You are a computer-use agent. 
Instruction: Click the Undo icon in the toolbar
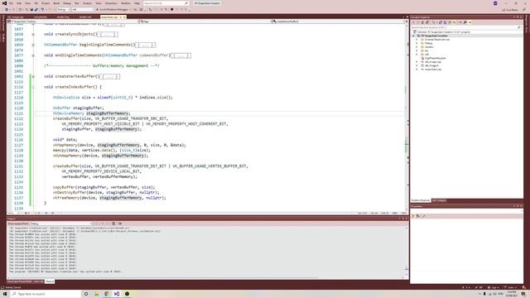click(42, 9)
